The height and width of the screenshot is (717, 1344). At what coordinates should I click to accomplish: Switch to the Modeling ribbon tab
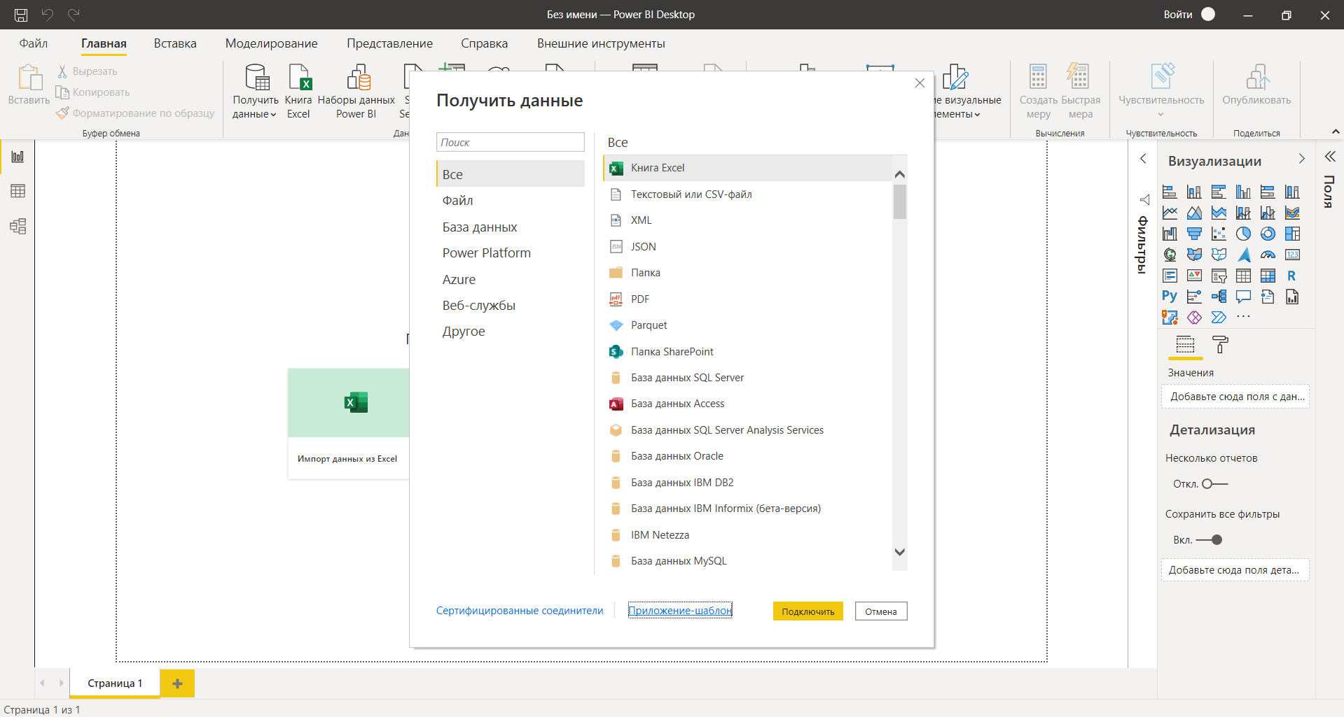tap(271, 43)
